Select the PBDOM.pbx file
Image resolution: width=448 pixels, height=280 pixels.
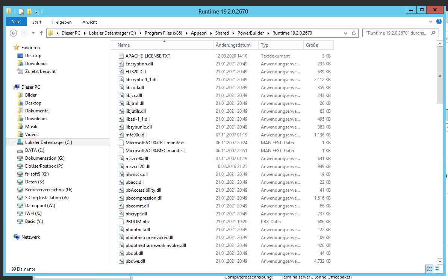[138, 222]
